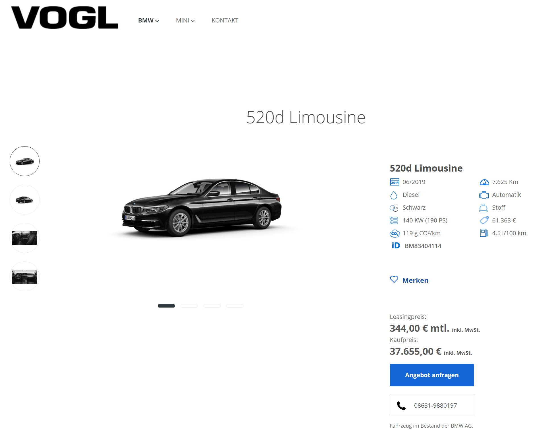The height and width of the screenshot is (435, 539).
Task: Click the CO2 cloud emissions icon
Action: pos(395,234)
